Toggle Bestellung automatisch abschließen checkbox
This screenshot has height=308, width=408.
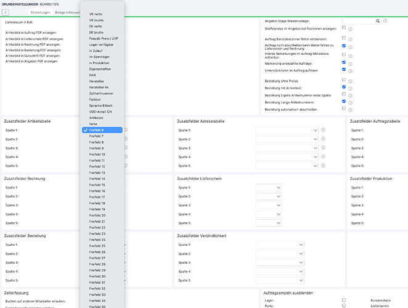coord(344,108)
